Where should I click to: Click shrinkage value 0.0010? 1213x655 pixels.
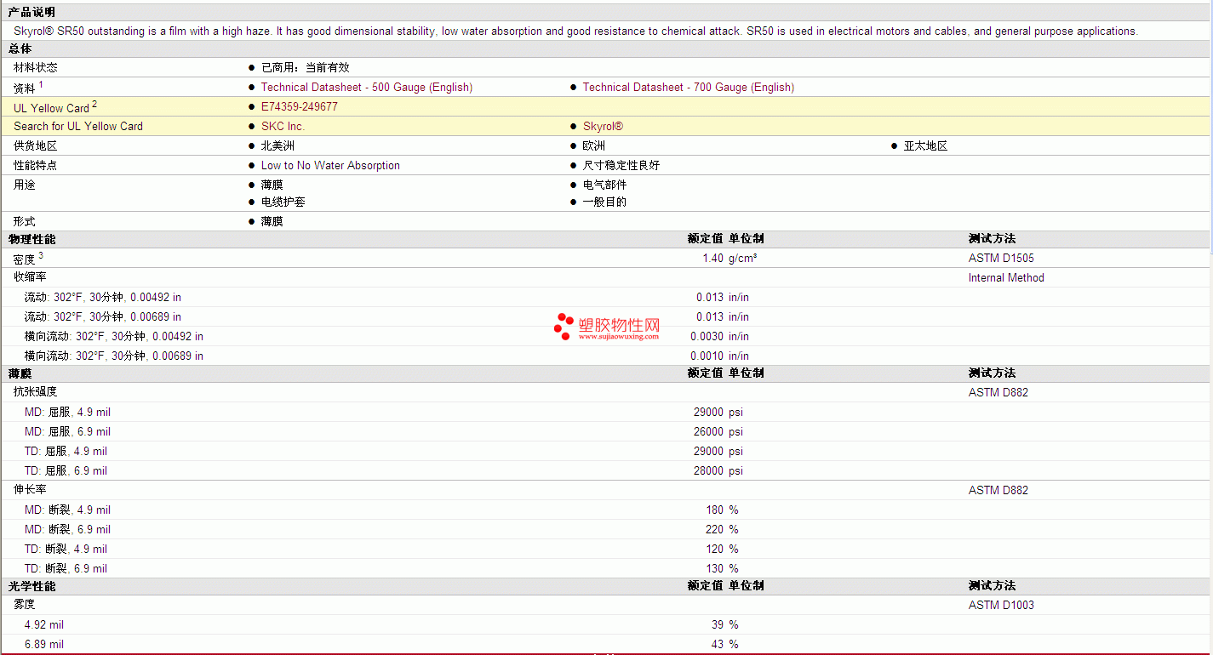coord(707,356)
